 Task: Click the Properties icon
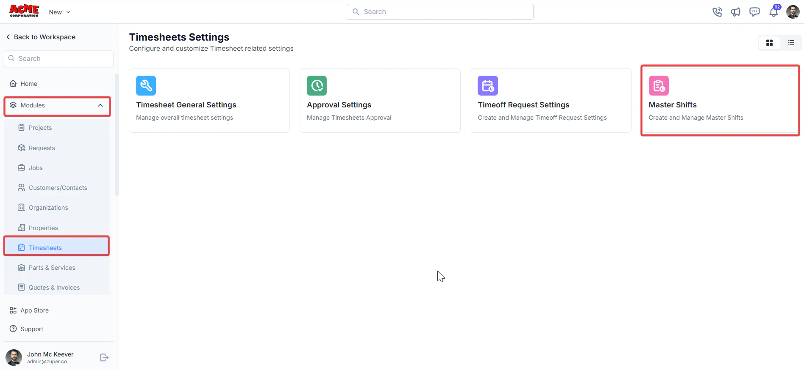click(x=22, y=227)
